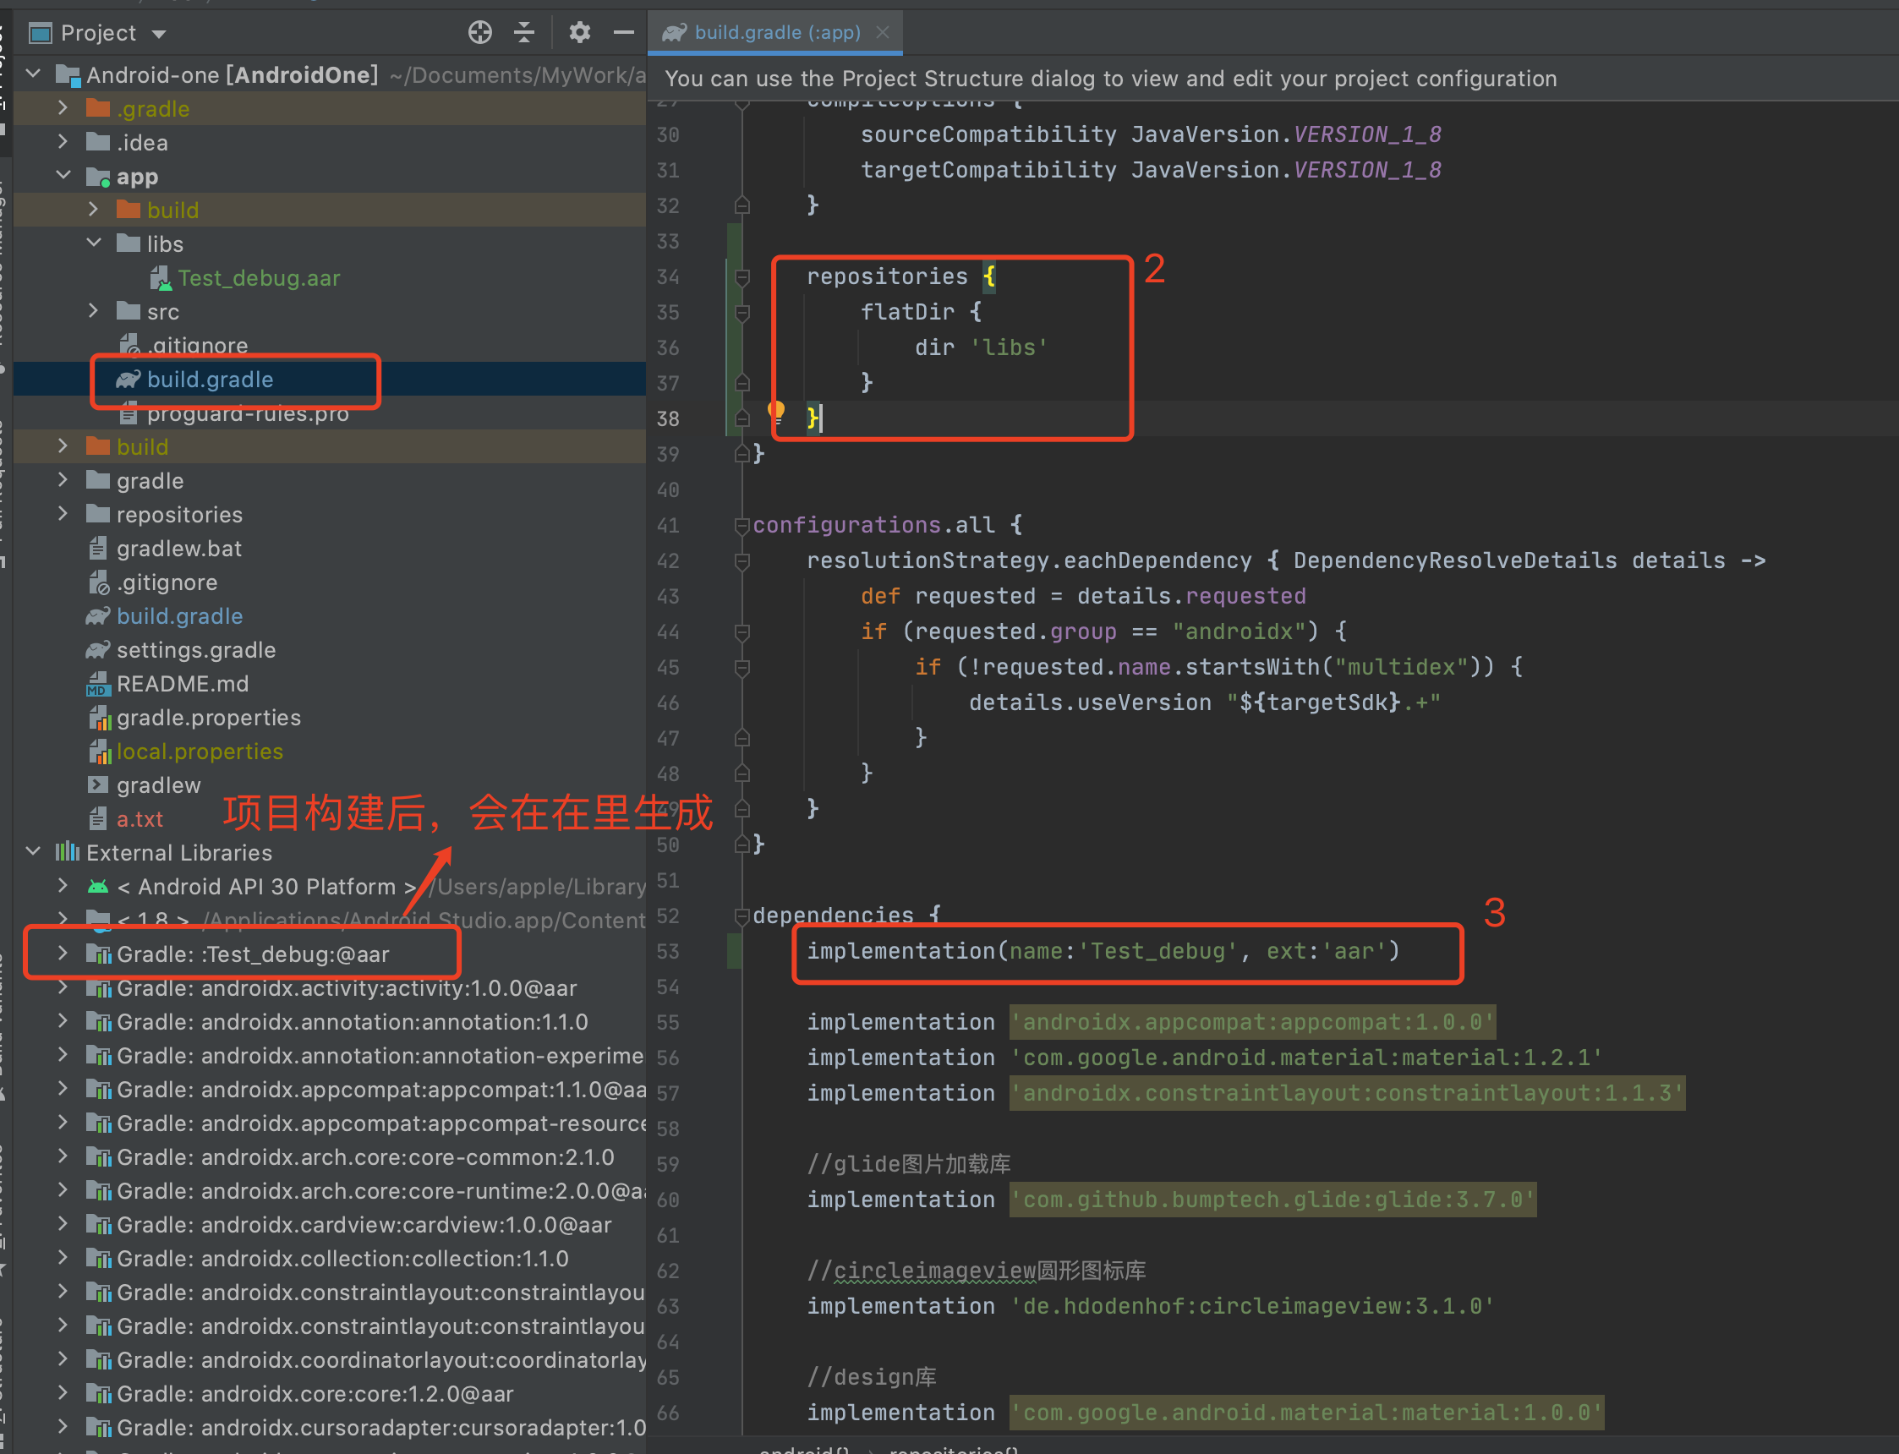This screenshot has height=1454, width=1899.
Task: Toggle code fold marker at repositories line
Action: pyautogui.click(x=742, y=277)
